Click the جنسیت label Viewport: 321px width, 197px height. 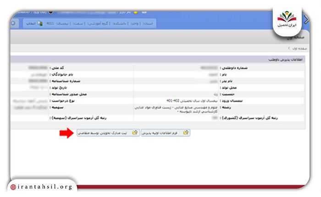click(227, 94)
